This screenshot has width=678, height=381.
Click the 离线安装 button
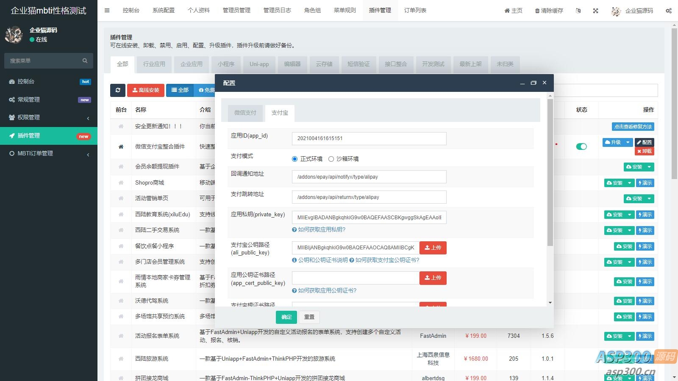click(x=145, y=90)
